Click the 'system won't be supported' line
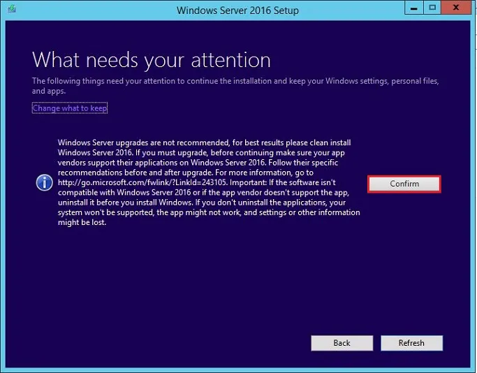 click(x=209, y=212)
